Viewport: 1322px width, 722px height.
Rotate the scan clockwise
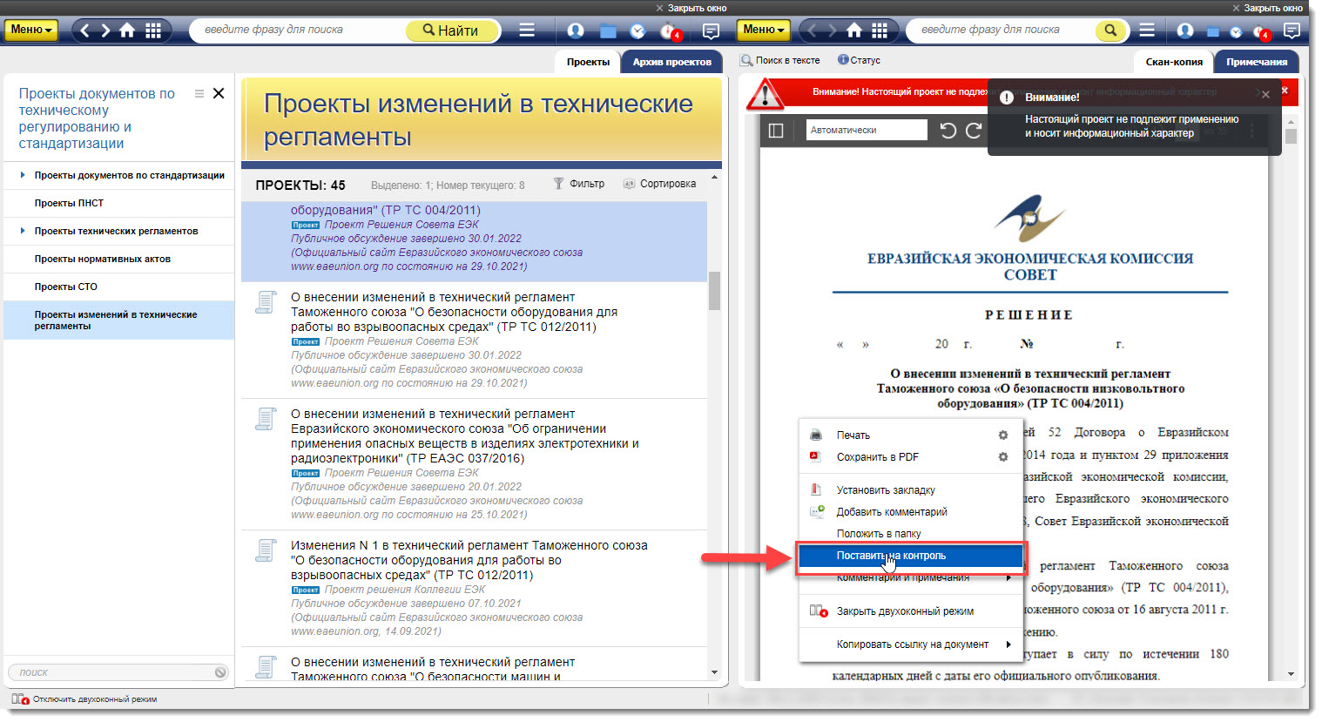pos(974,131)
